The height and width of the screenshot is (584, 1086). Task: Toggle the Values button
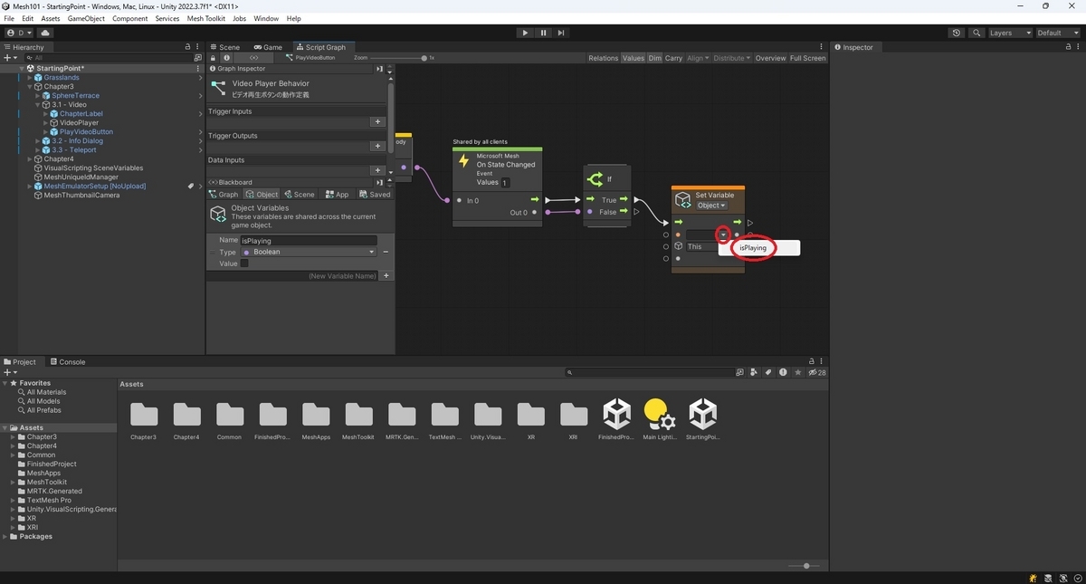(x=633, y=58)
